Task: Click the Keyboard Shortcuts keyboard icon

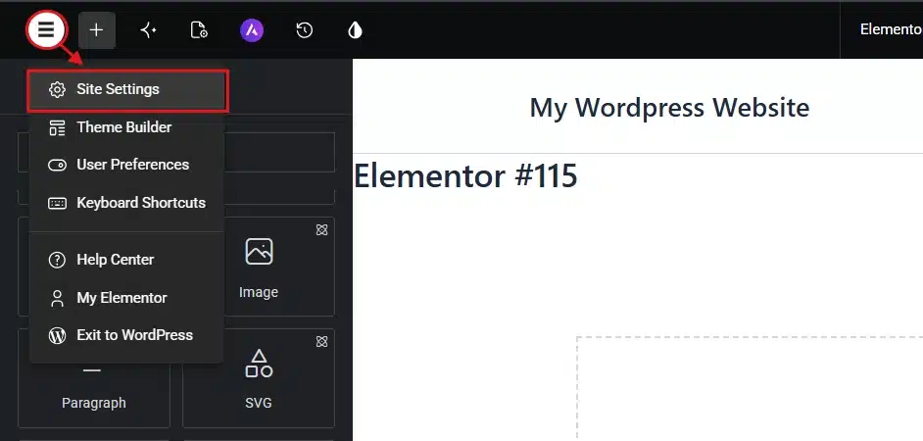Action: point(57,203)
